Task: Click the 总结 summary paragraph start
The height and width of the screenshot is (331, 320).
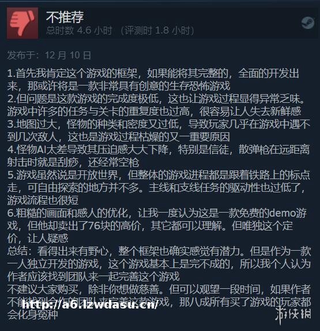Action: [x=159, y=251]
